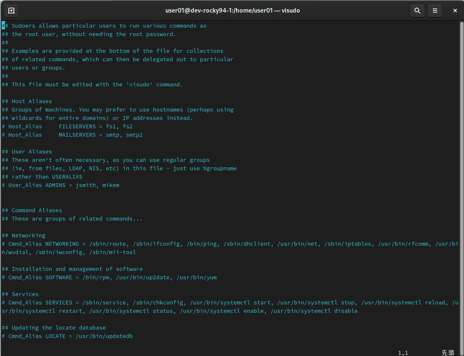
Task: Open the terminal search tool
Action: (x=417, y=10)
